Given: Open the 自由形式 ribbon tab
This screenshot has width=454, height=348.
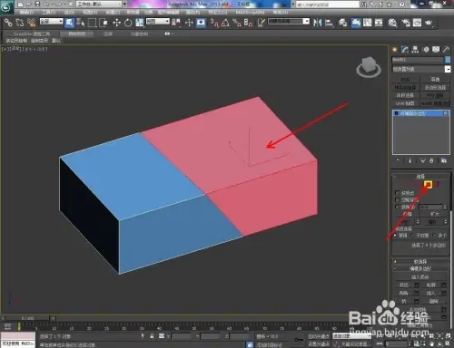Looking at the screenshot, I should click(77, 34).
